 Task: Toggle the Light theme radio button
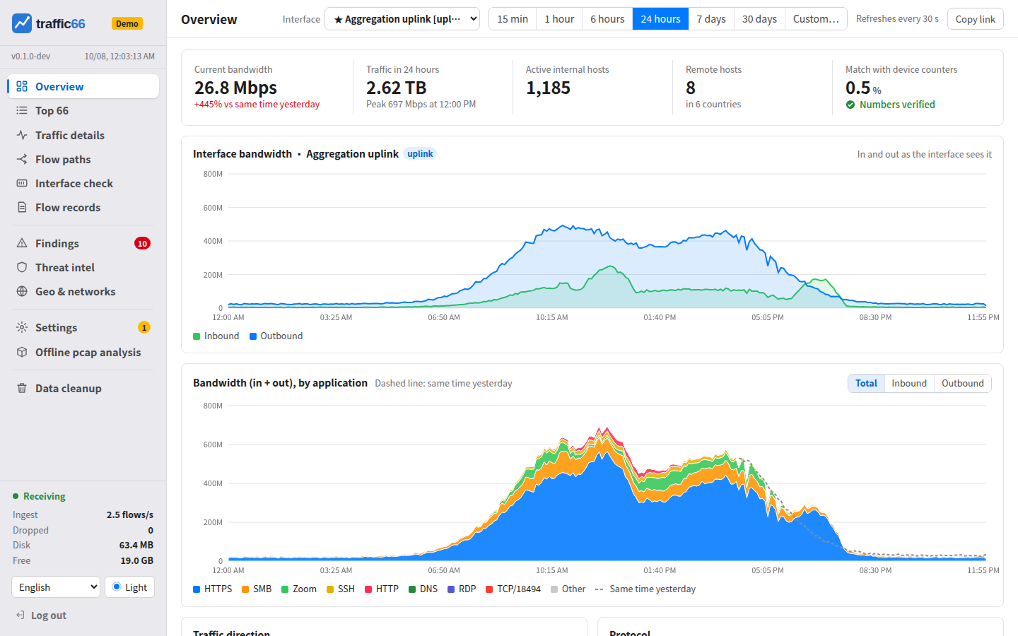tap(117, 587)
